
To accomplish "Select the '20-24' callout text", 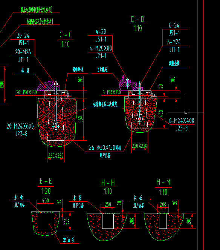I will 23,35.
